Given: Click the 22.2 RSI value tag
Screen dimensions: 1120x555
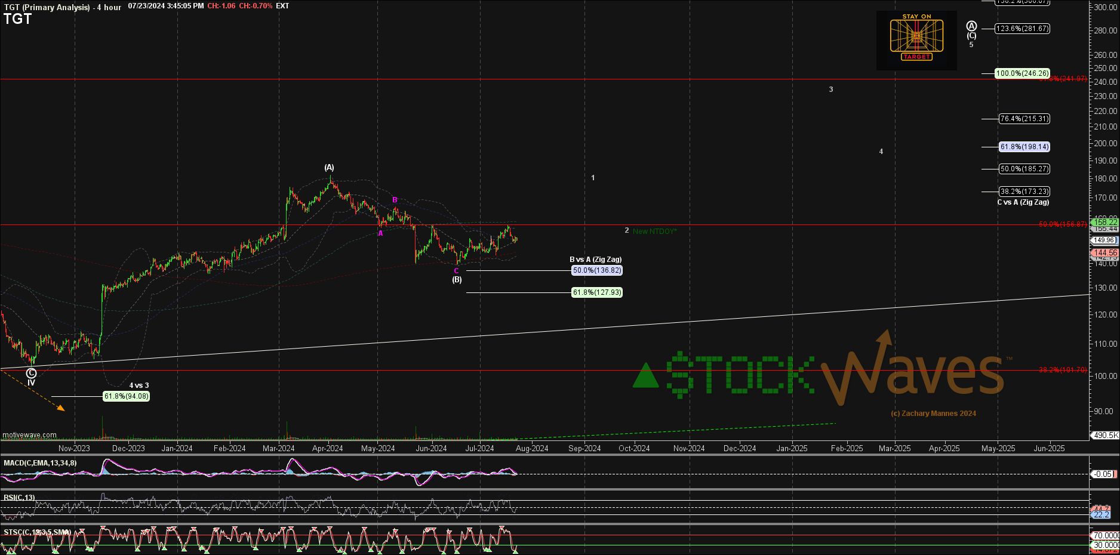Looking at the screenshot, I should (1101, 514).
